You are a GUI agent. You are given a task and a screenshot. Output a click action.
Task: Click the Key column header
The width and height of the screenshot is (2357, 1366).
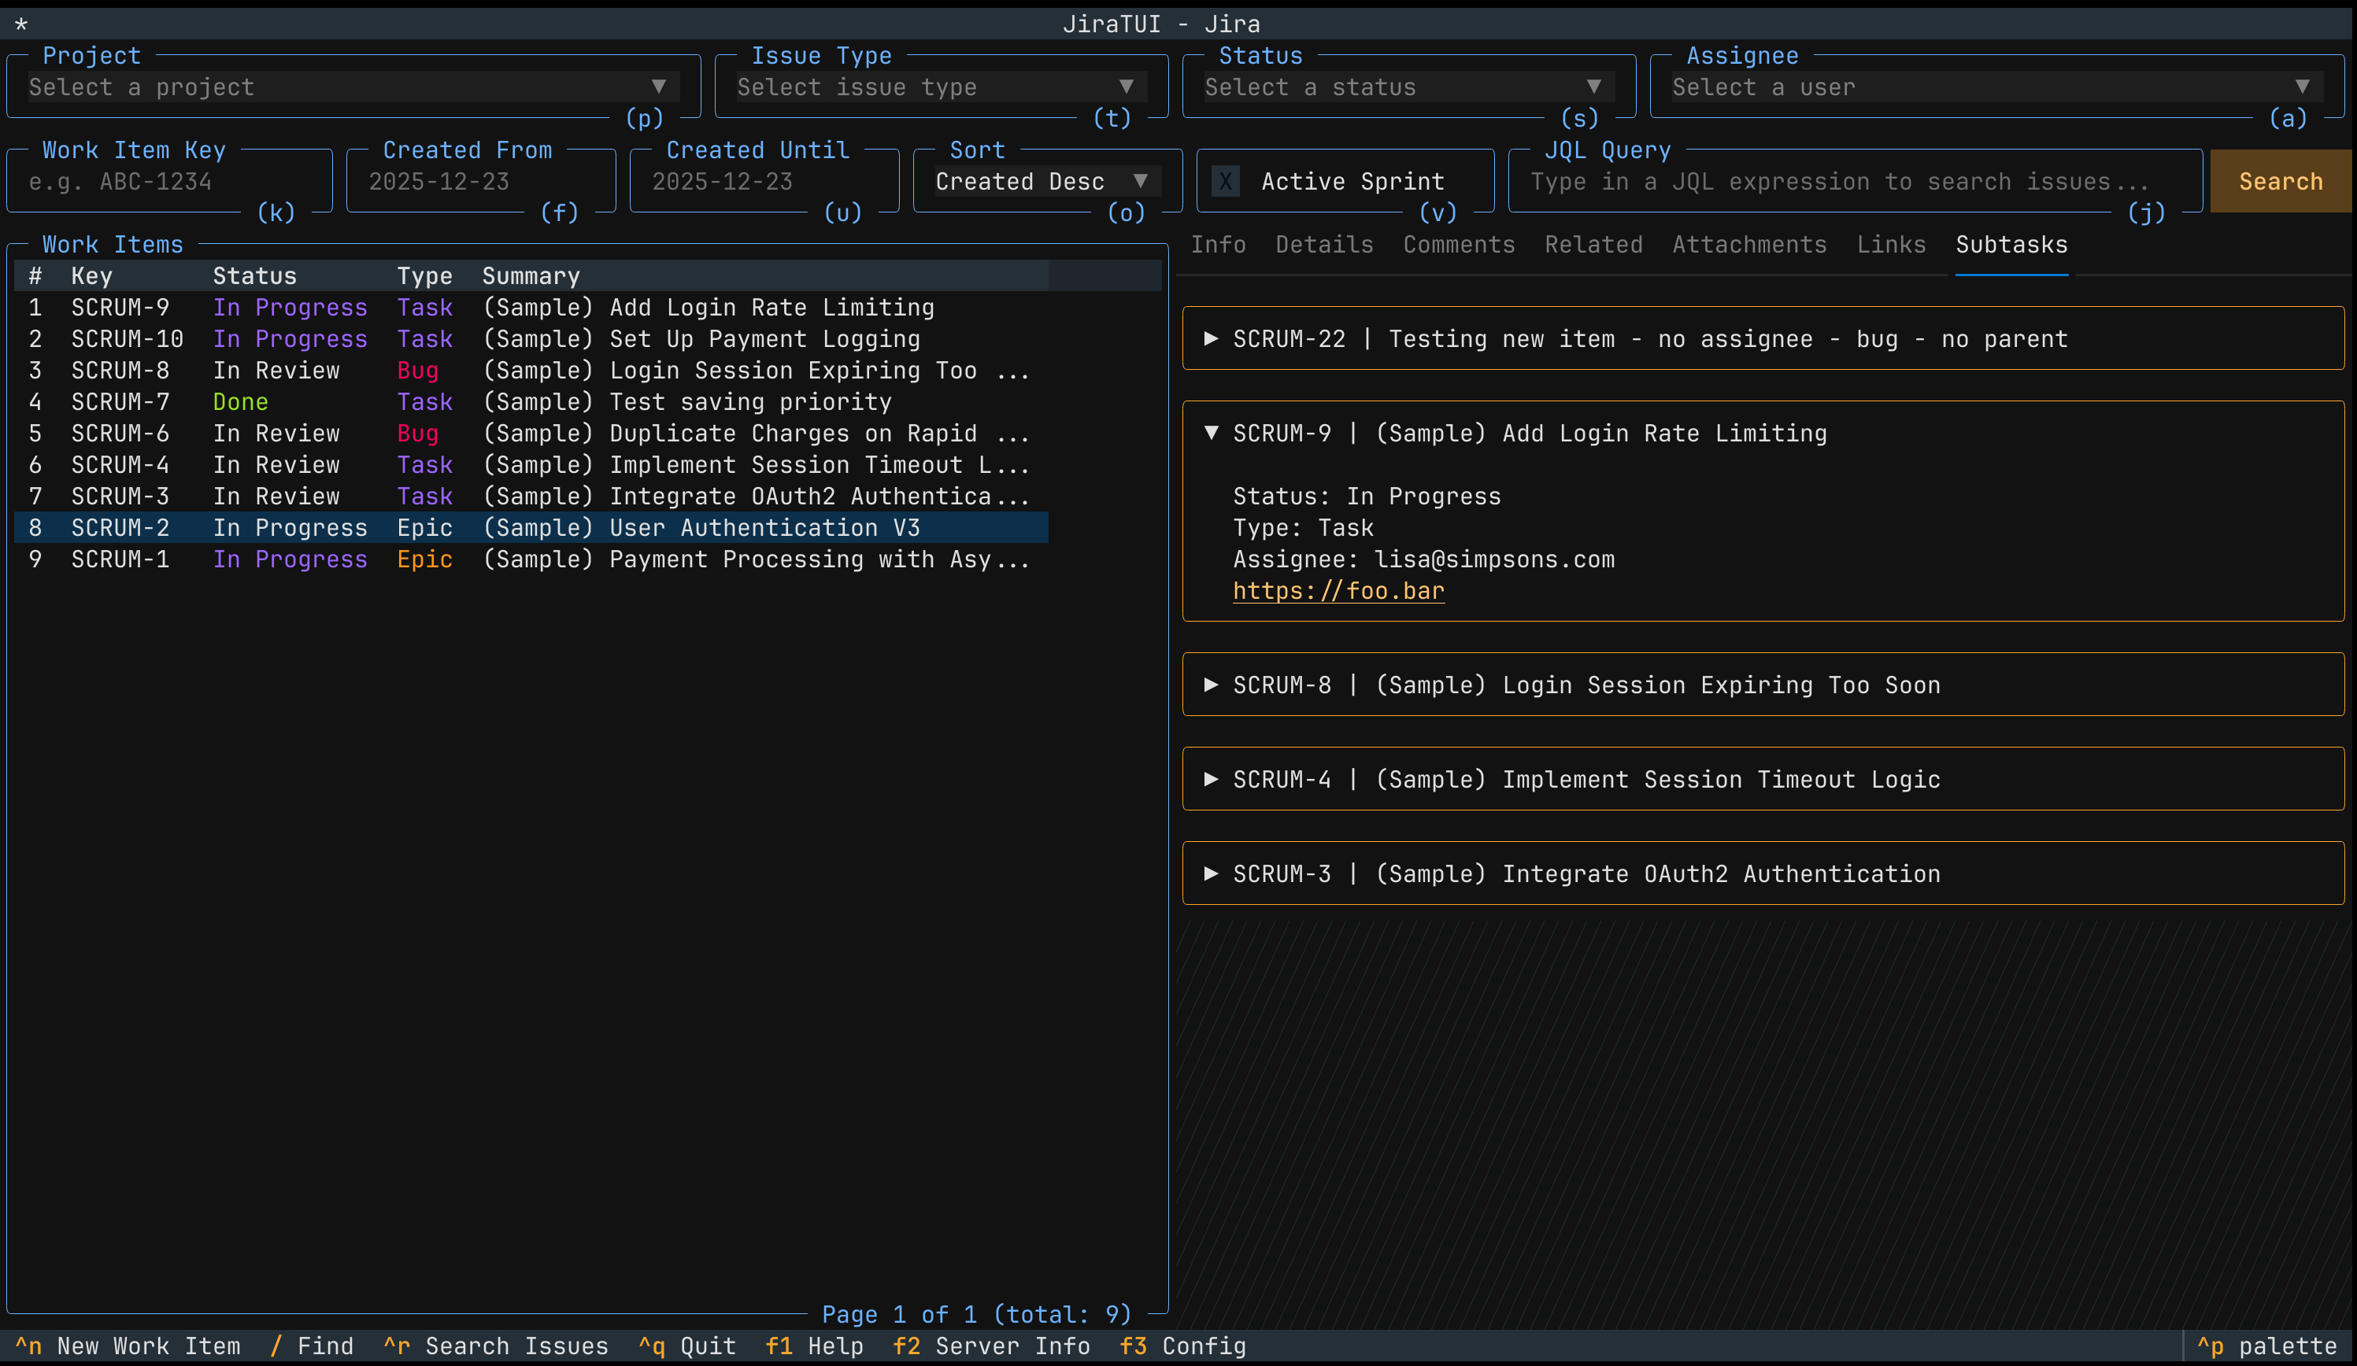point(91,276)
